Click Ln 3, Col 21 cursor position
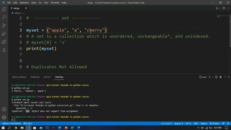231x130 pixels. click(x=166, y=123)
